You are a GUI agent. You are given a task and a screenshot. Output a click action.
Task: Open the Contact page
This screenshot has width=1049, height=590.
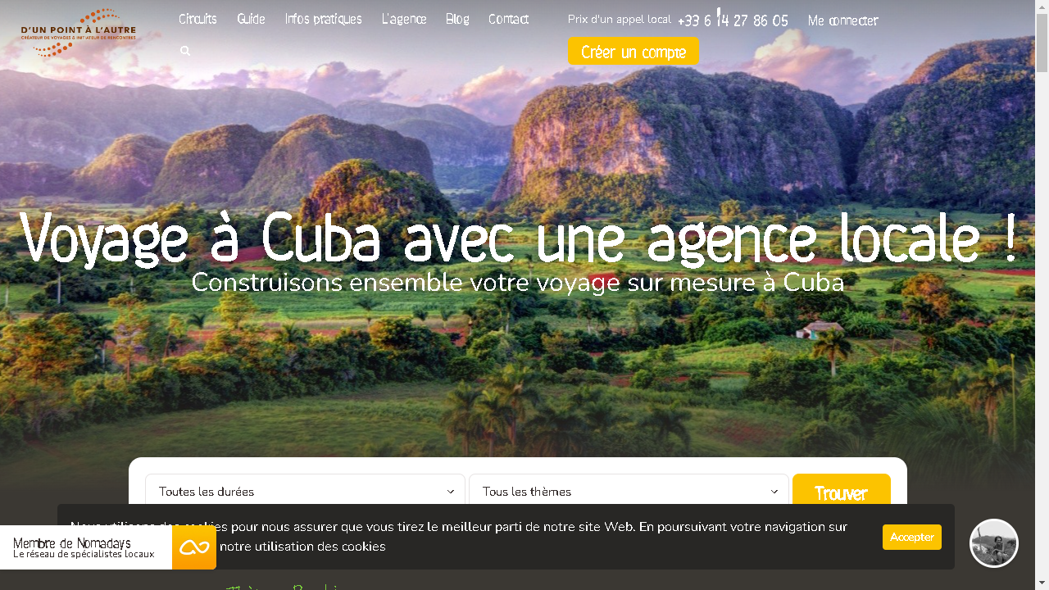[508, 19]
